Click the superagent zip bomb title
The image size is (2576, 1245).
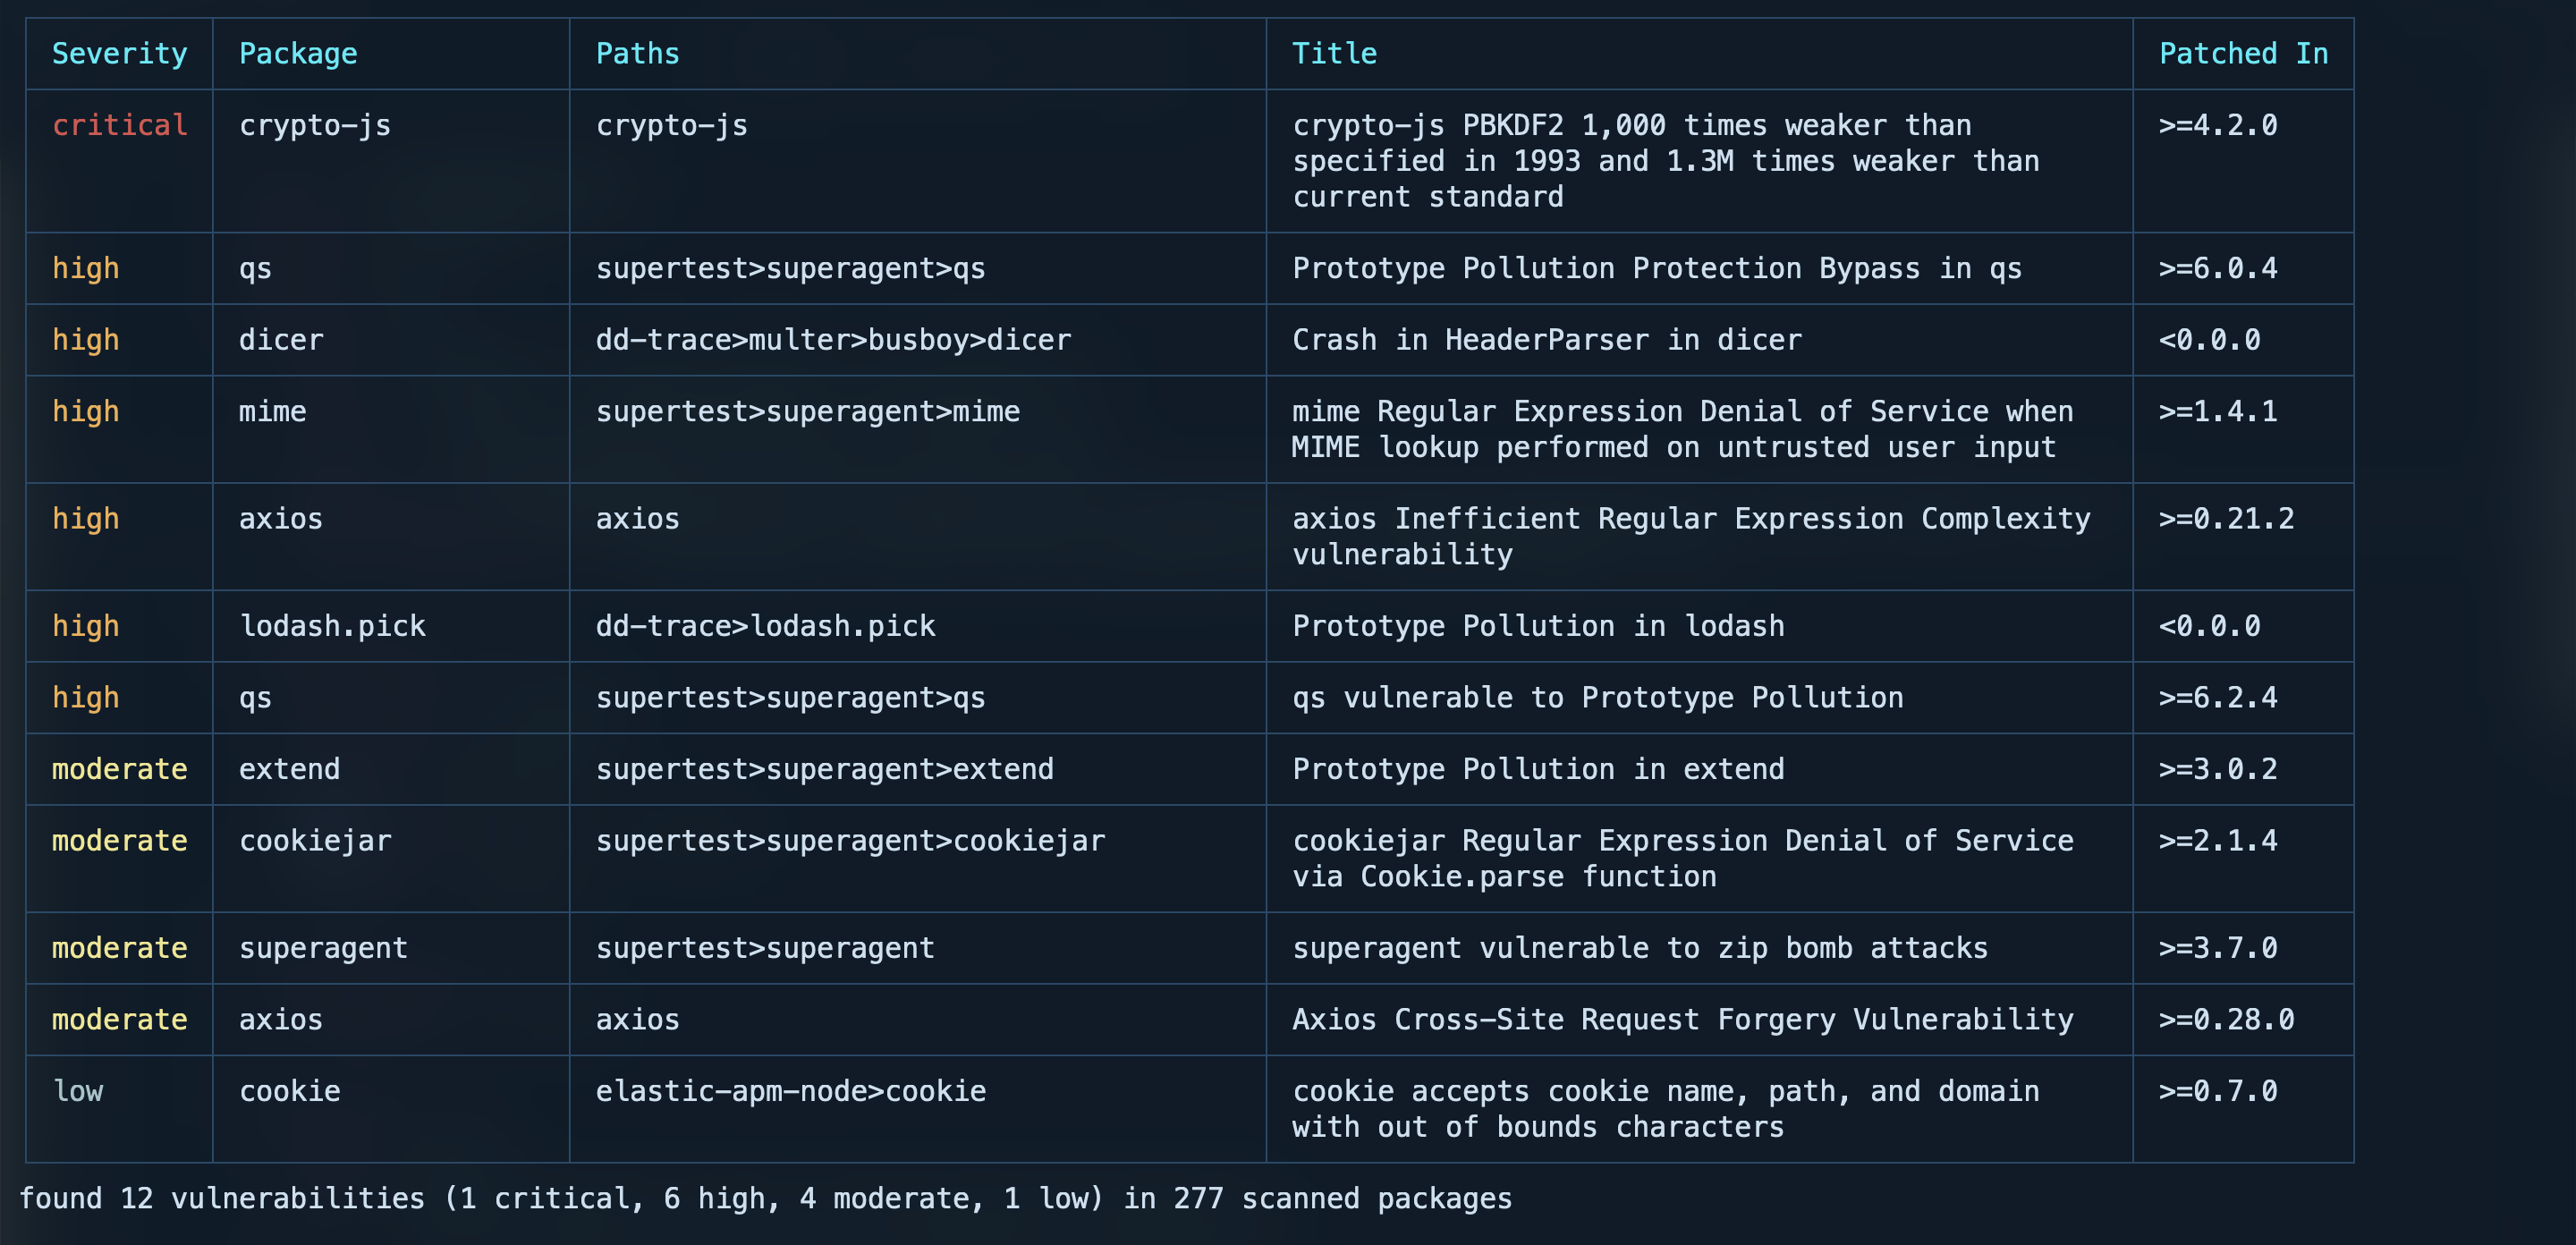1639,948
